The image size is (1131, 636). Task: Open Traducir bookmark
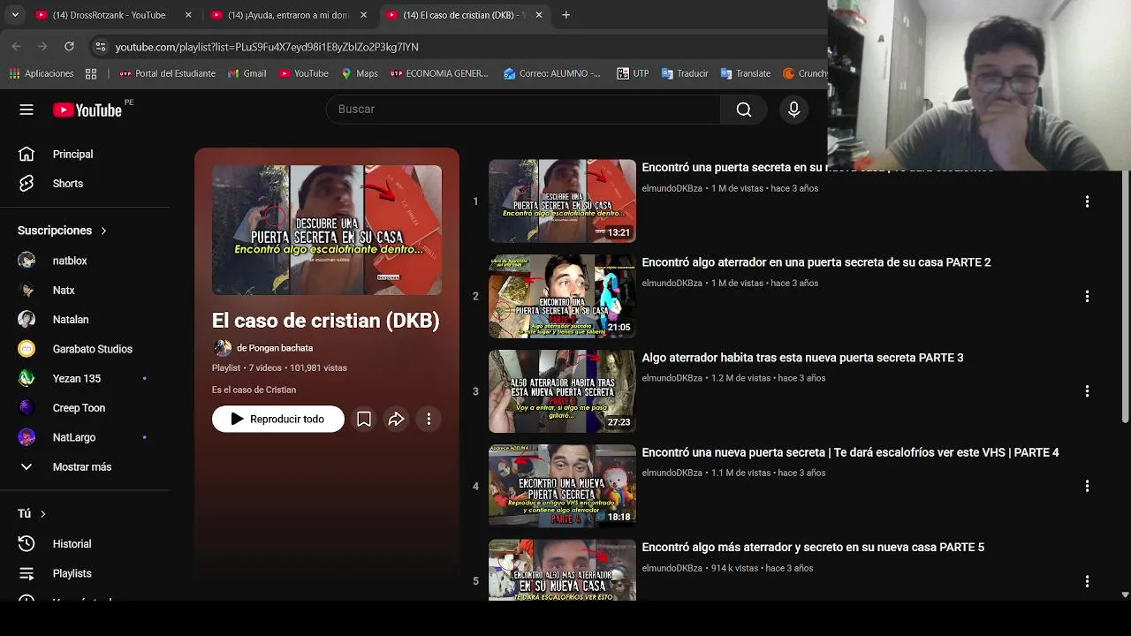point(685,73)
